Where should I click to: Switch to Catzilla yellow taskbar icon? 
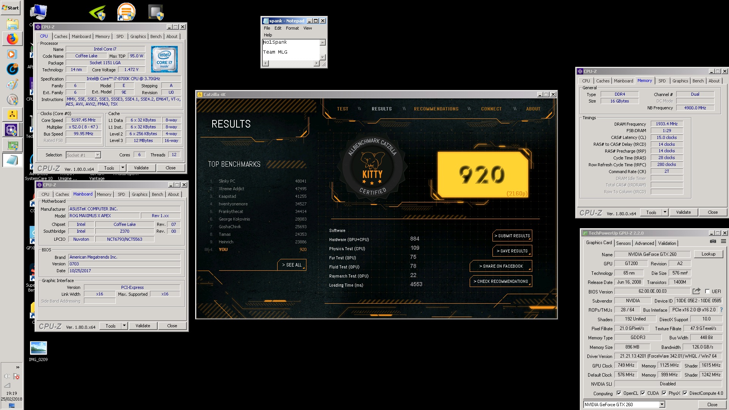click(x=12, y=114)
